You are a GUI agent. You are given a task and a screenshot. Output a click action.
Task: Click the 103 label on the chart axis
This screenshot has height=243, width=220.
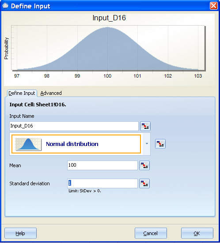click(198, 76)
